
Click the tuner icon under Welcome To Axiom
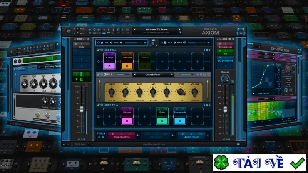(x=180, y=33)
